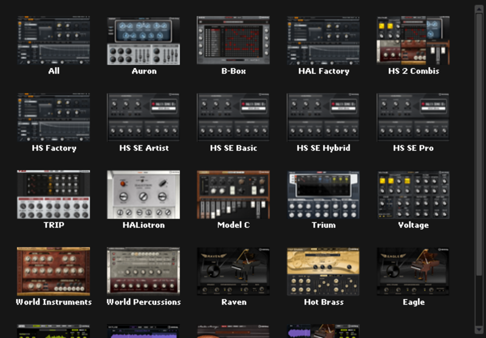Pick the HS Factory thumbnail image
The height and width of the screenshot is (338, 486).
point(53,117)
